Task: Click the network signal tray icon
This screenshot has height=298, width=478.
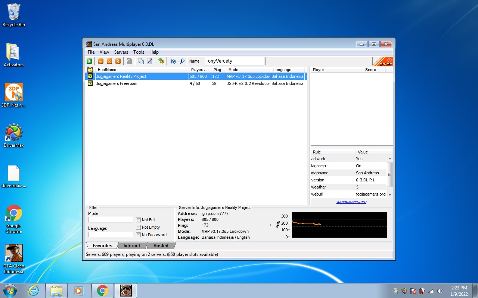Action: point(431,291)
